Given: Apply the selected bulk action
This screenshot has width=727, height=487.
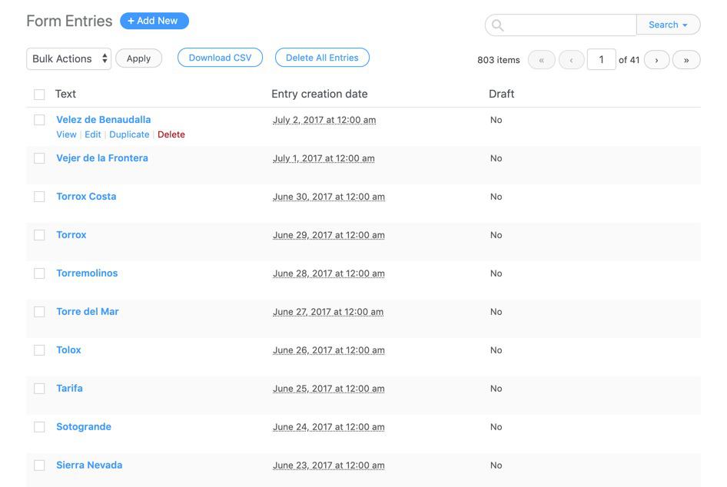Looking at the screenshot, I should click(138, 58).
